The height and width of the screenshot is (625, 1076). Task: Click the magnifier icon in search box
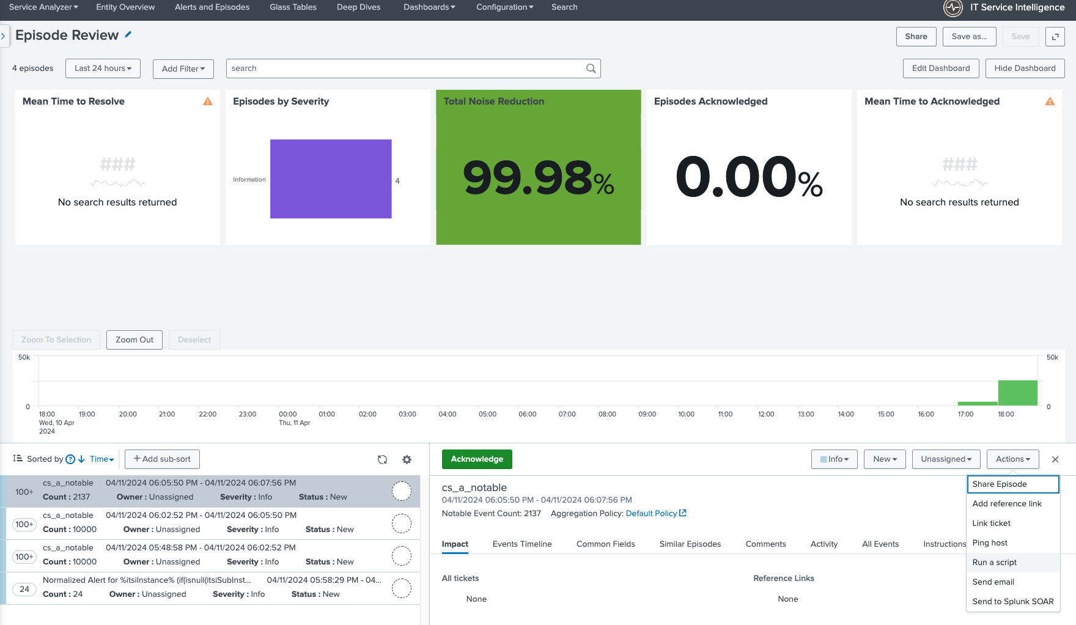click(x=591, y=68)
